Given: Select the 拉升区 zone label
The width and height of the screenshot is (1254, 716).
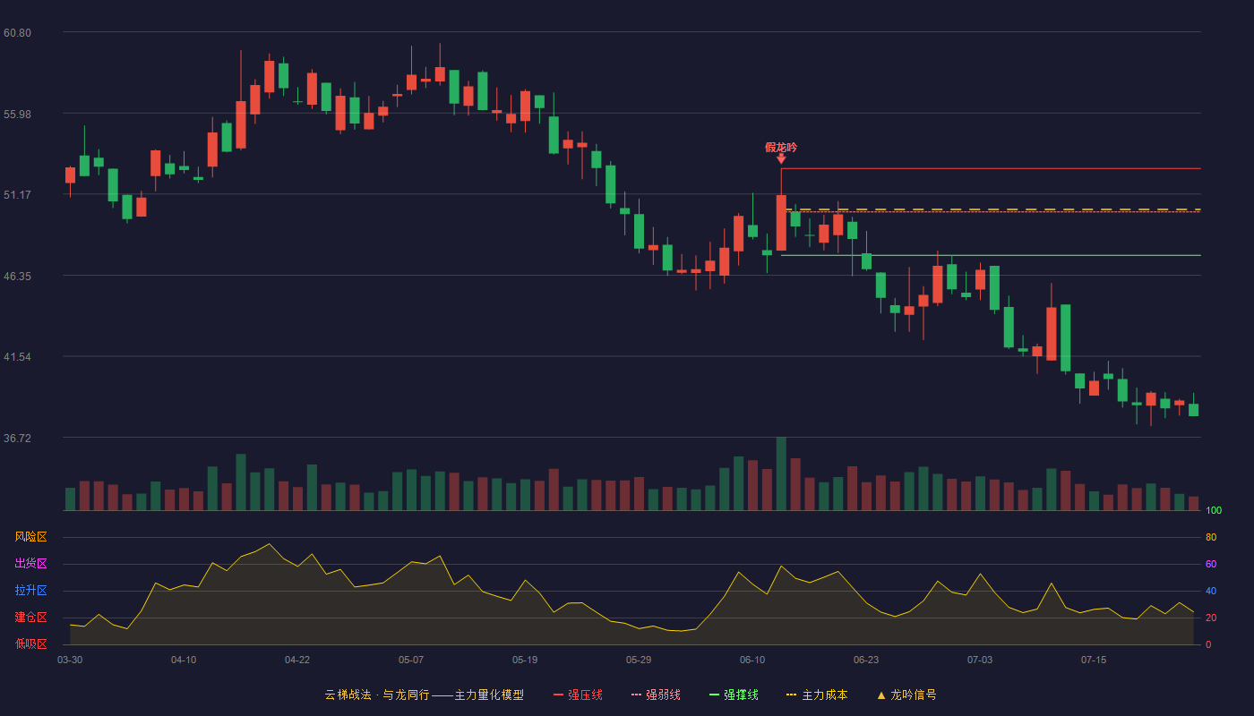Looking at the screenshot, I should [30, 591].
